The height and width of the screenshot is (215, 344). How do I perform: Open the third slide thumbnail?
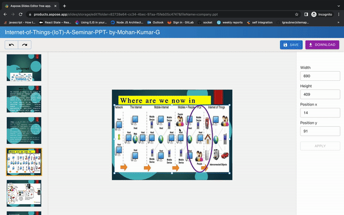(24, 131)
